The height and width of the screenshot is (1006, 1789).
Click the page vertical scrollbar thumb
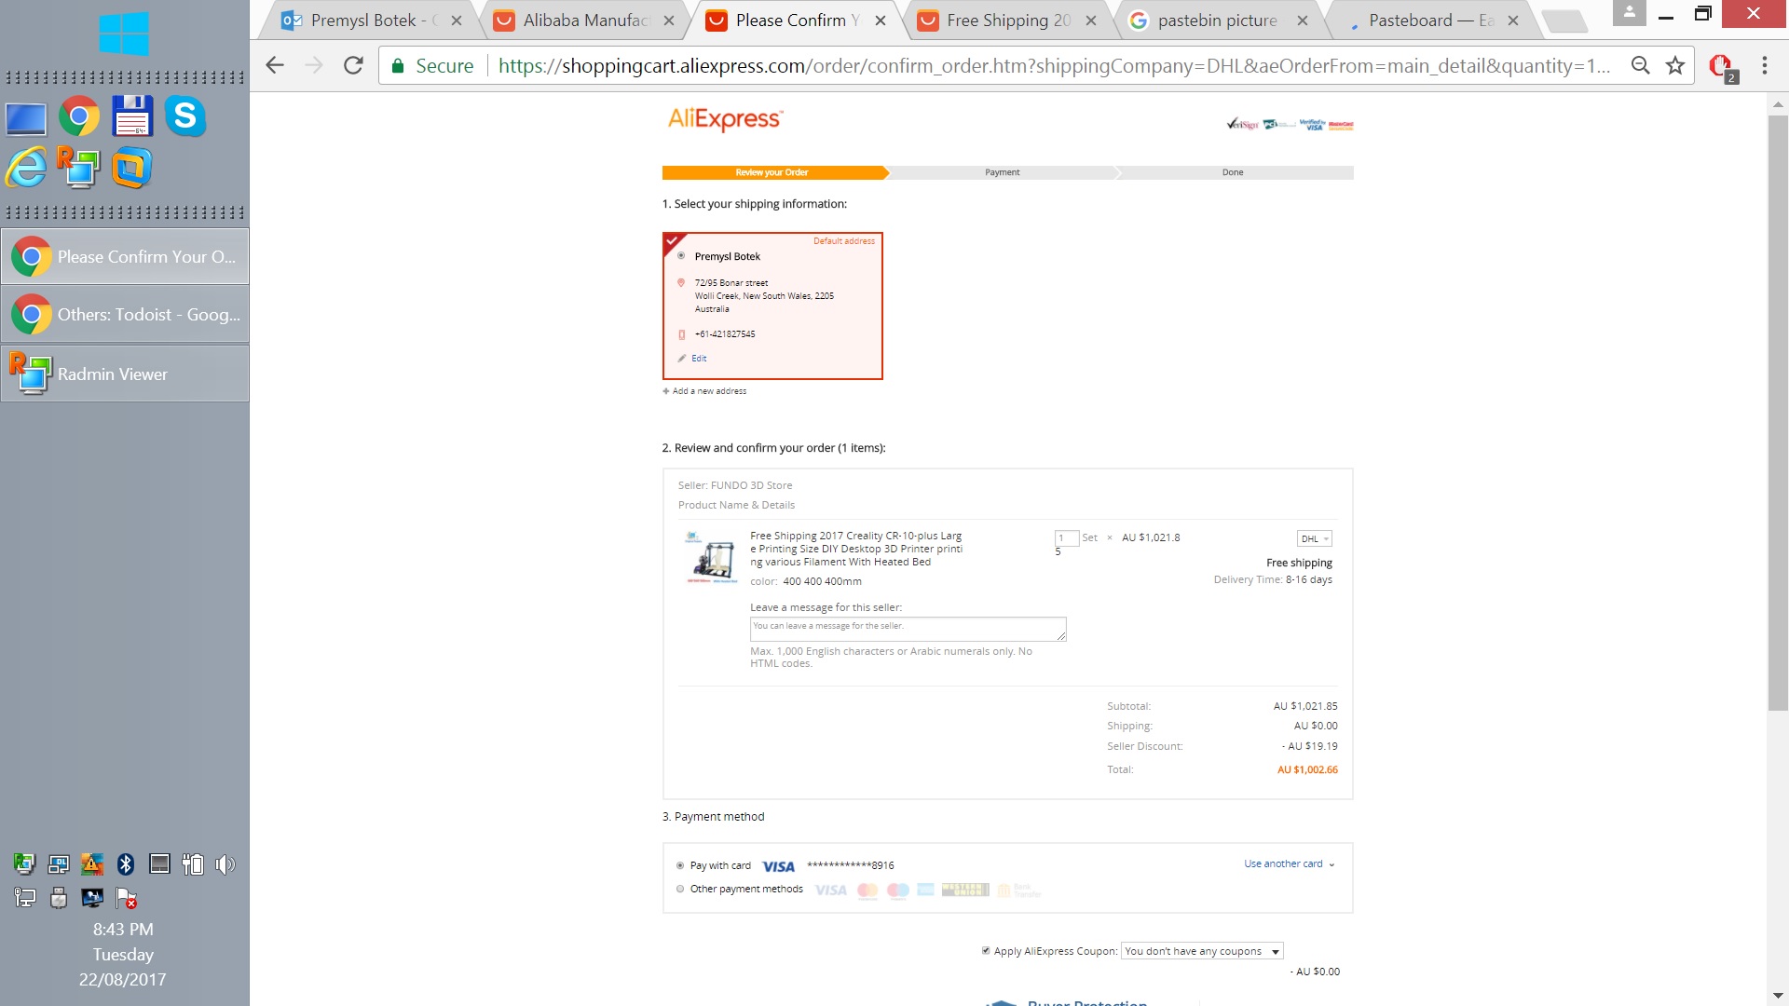[x=1778, y=413]
